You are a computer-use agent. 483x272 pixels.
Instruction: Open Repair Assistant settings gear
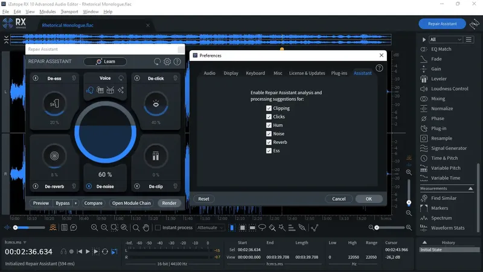point(167,62)
